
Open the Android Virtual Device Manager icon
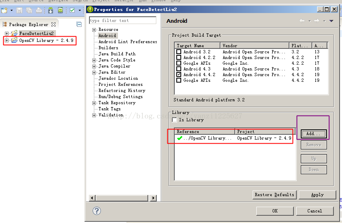pos(60,10)
